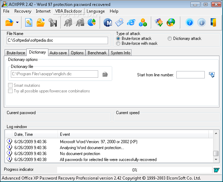
Task: Click the File Name input field
Action: click(57, 40)
